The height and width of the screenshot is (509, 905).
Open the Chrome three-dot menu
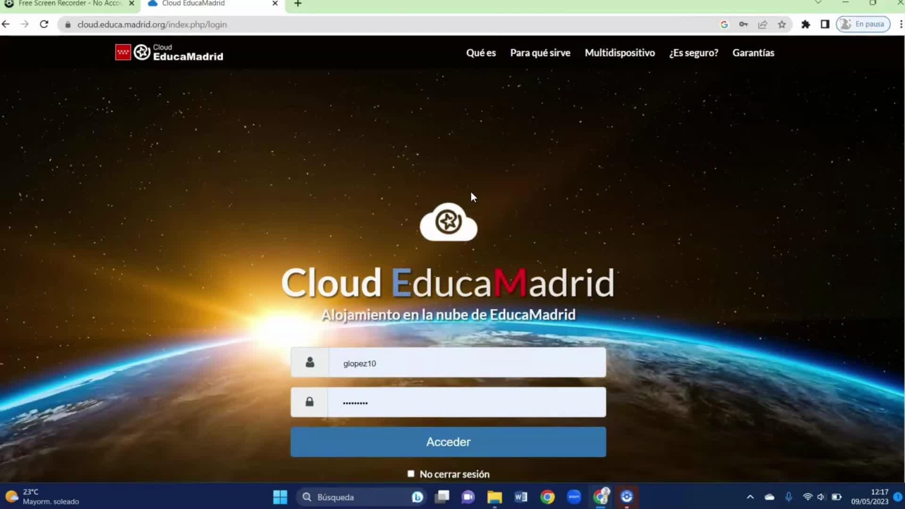901,25
